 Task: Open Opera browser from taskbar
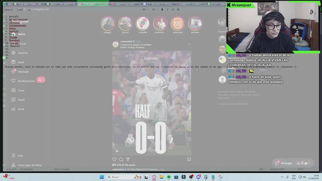click(154, 177)
